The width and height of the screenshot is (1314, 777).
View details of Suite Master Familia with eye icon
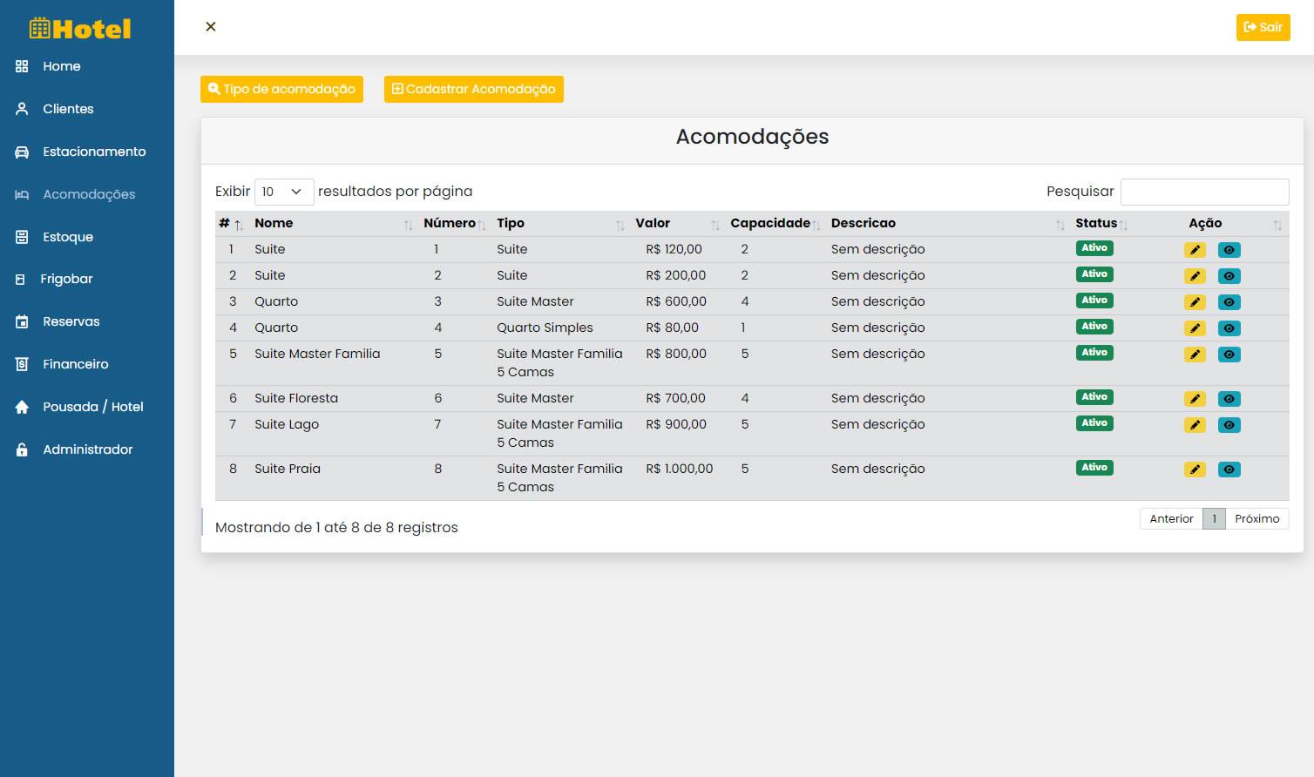pyautogui.click(x=1229, y=355)
